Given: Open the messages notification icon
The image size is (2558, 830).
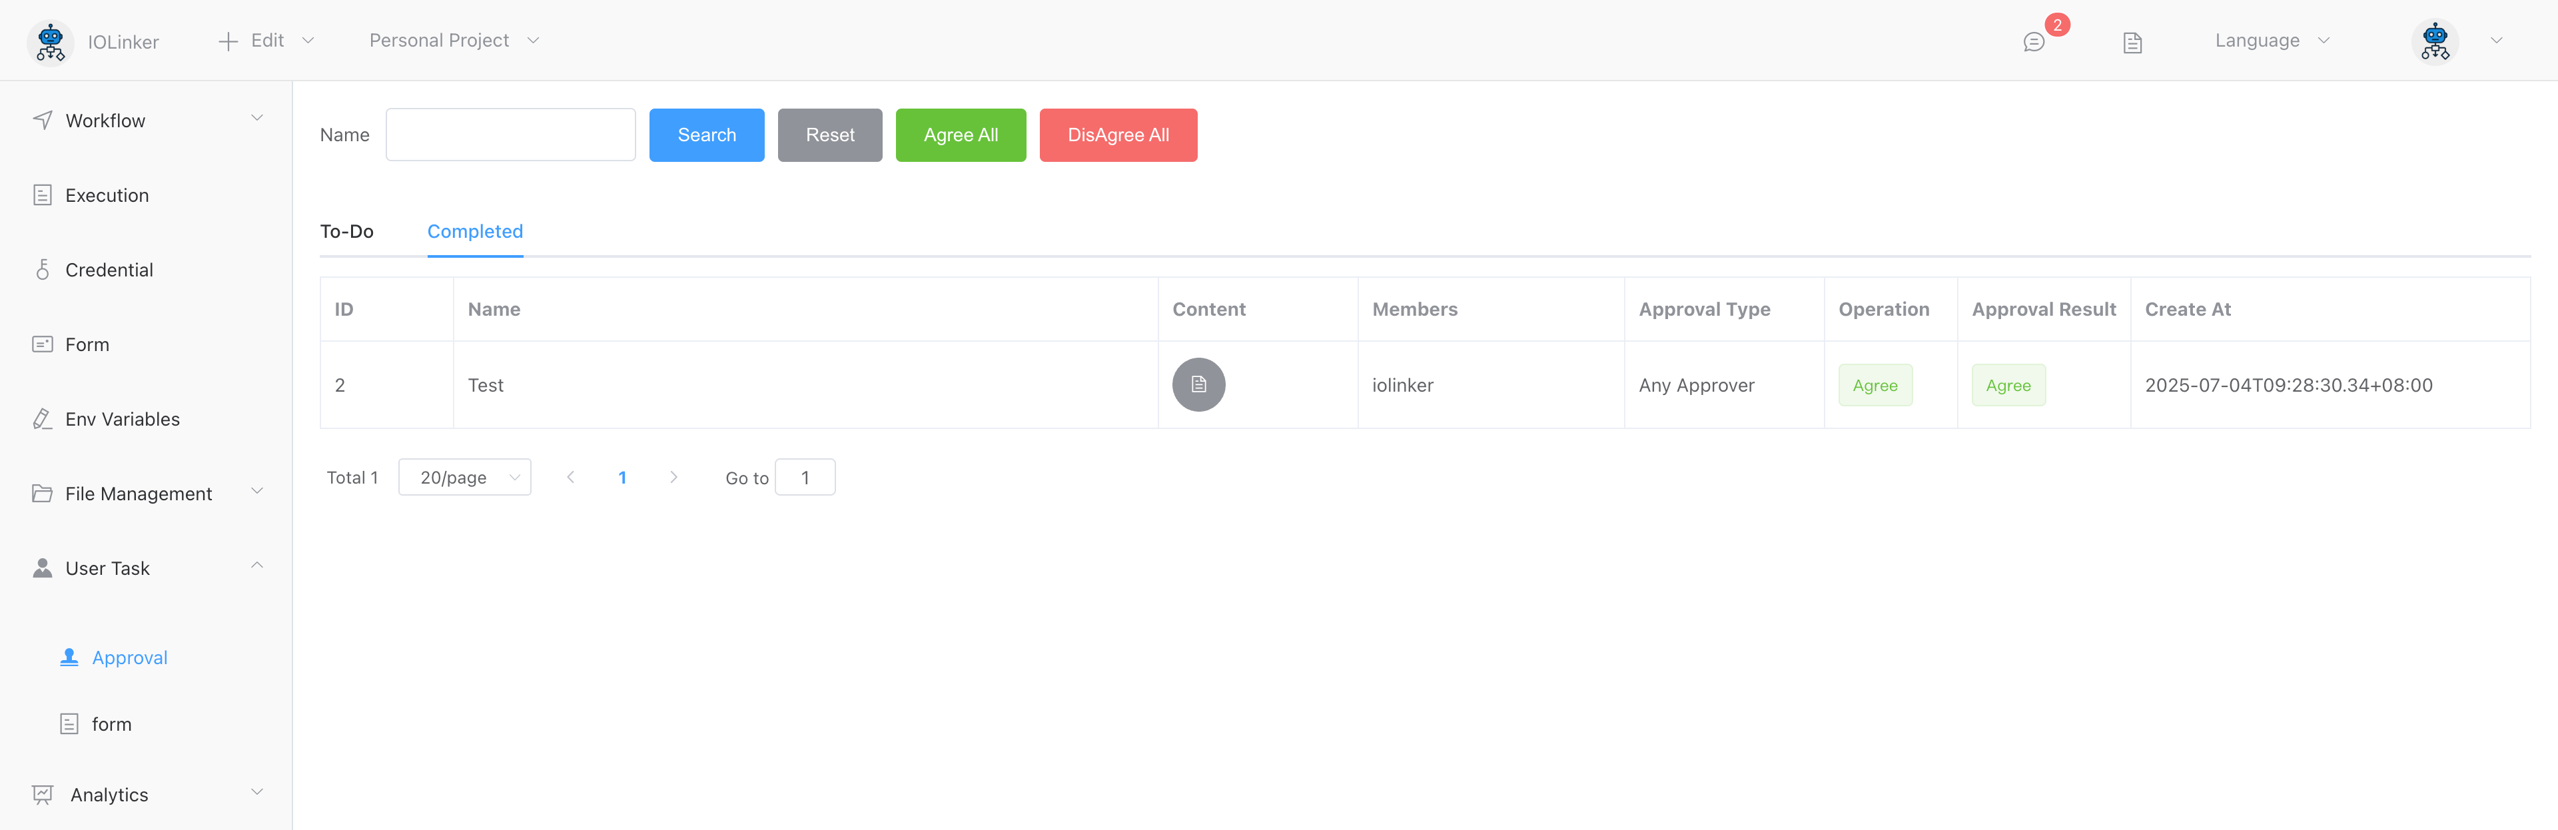Looking at the screenshot, I should click(x=2034, y=42).
